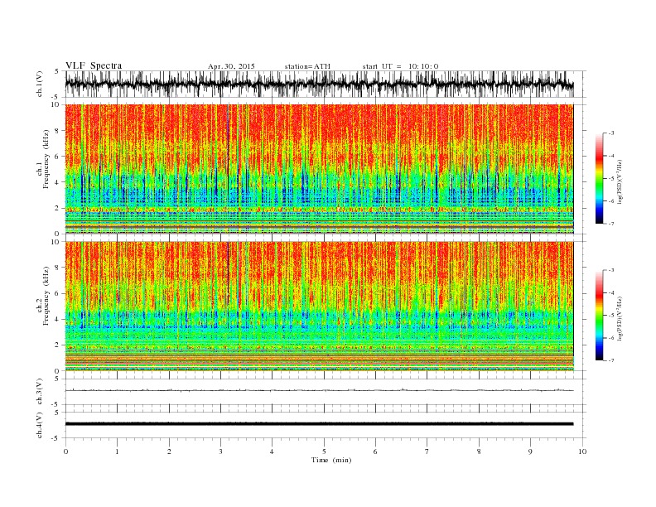This screenshot has height=507, width=656.
Task: Click the "8" kHz tick on ch.2 spectrogram
Action: pyautogui.click(x=57, y=268)
